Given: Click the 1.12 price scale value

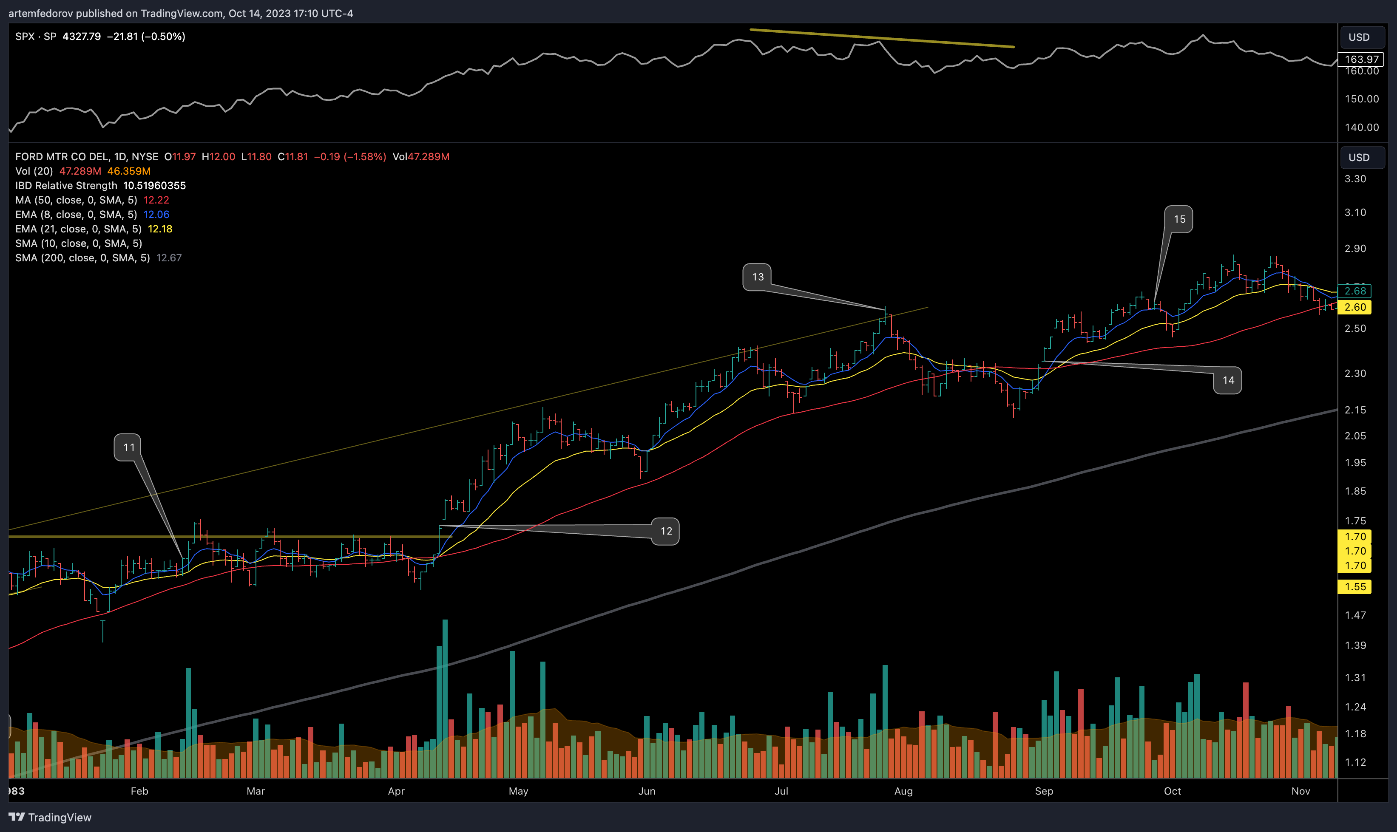Looking at the screenshot, I should point(1355,762).
